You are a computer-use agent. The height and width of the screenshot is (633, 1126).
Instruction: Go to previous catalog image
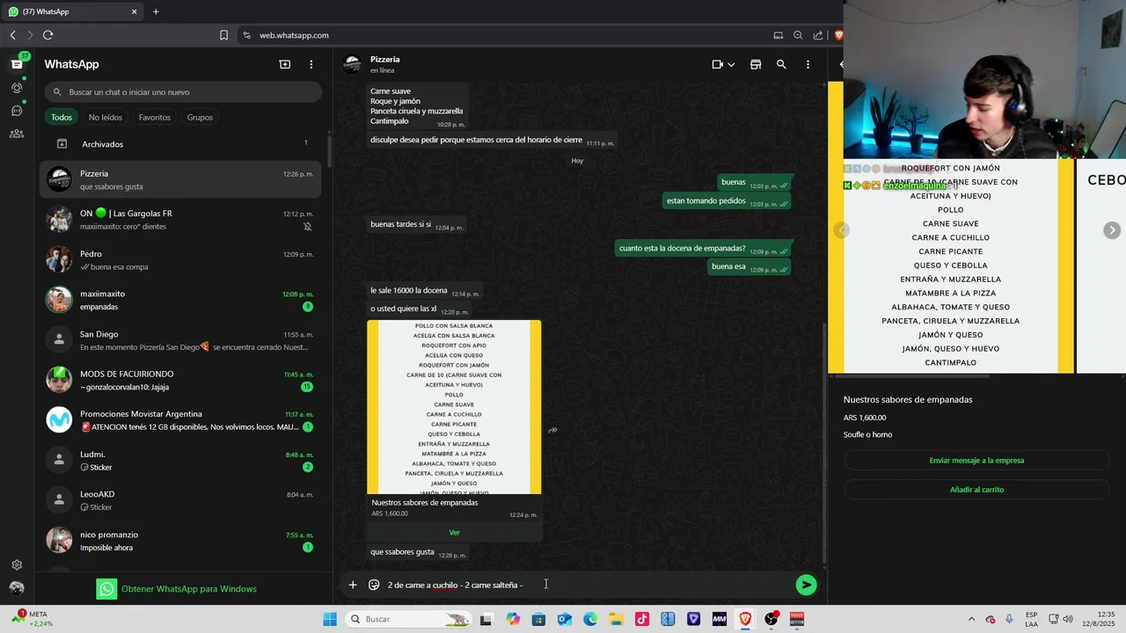point(842,230)
